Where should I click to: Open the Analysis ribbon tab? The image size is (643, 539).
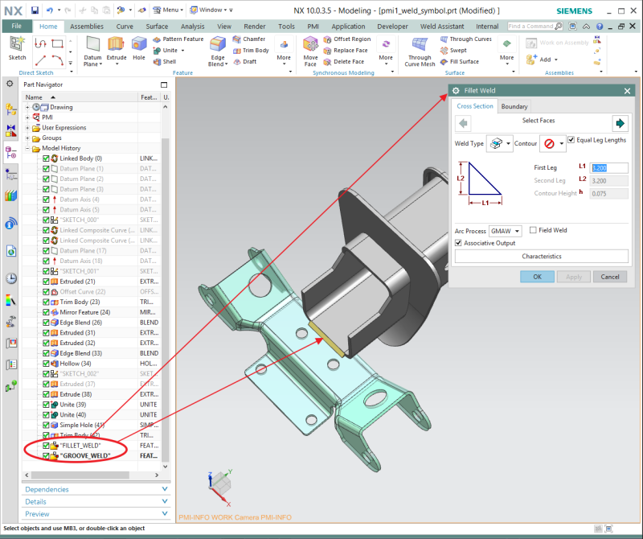coord(192,27)
